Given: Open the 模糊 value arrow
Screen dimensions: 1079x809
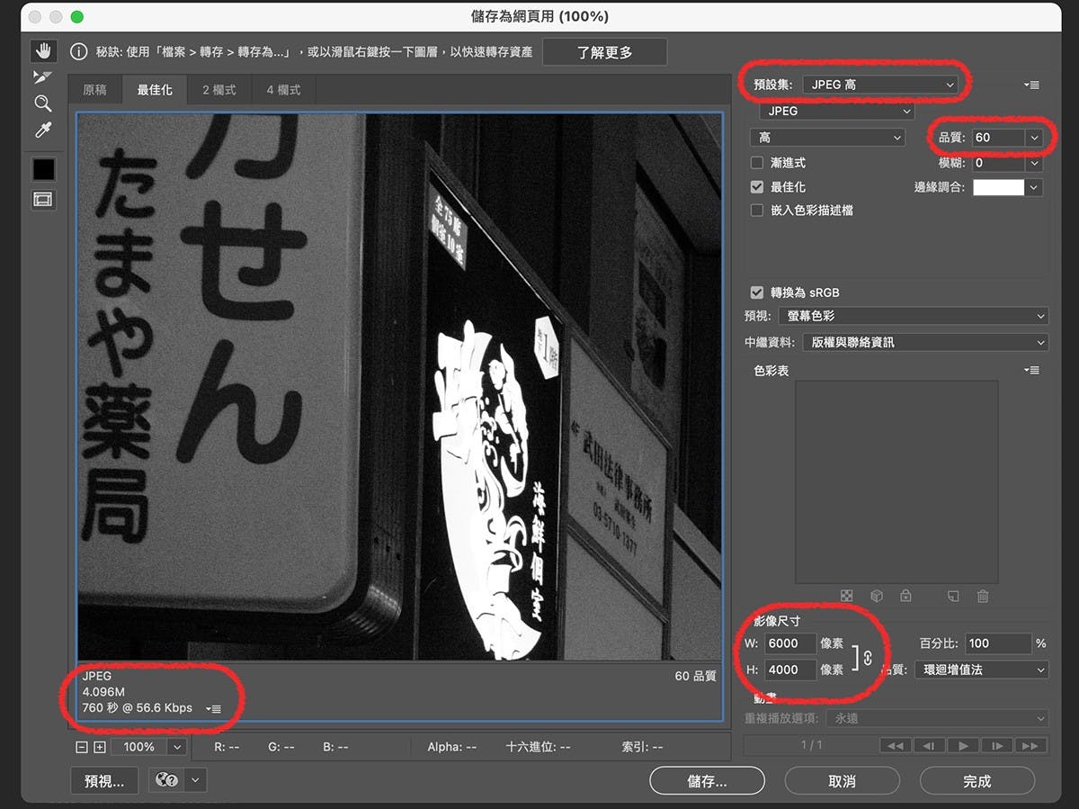Looking at the screenshot, I should pyautogui.click(x=1034, y=164).
